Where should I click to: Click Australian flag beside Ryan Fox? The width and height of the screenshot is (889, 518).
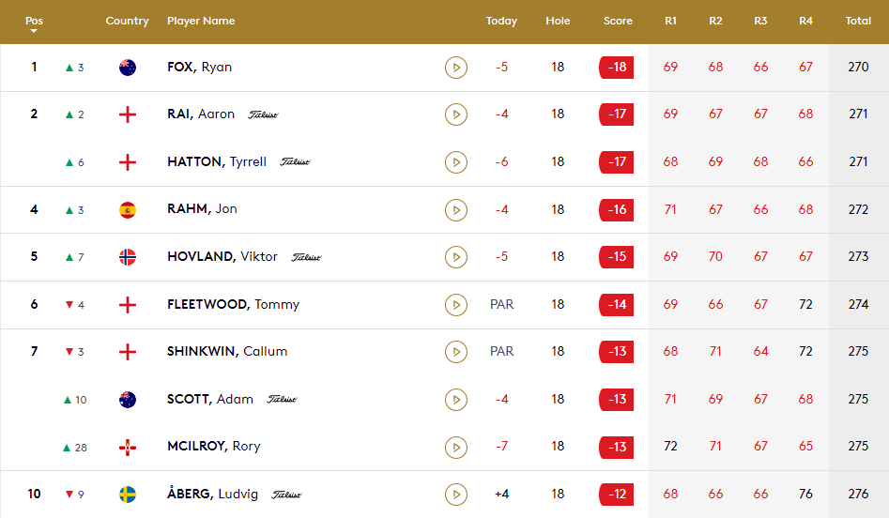(x=128, y=68)
